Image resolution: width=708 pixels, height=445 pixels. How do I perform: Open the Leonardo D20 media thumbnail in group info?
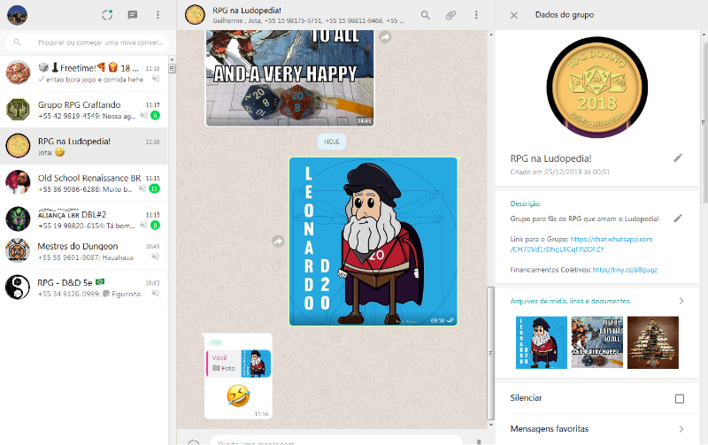(542, 342)
